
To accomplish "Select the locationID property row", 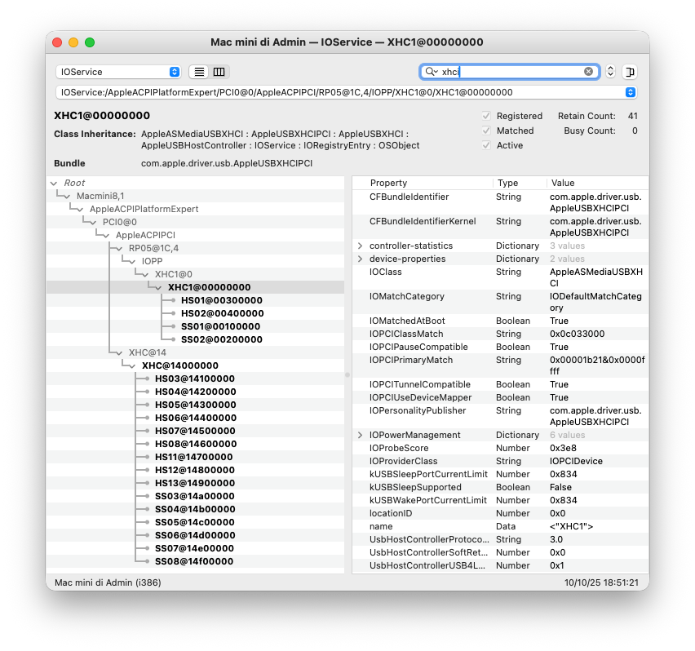I will click(x=500, y=513).
